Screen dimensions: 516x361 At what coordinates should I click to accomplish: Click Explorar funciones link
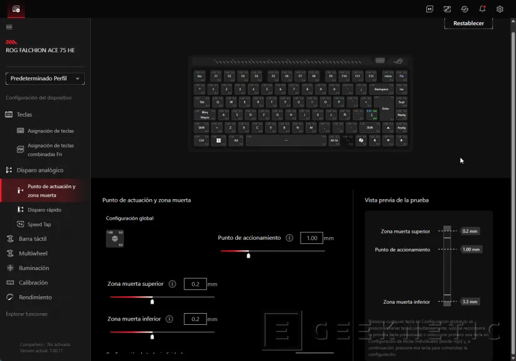pyautogui.click(x=27, y=314)
